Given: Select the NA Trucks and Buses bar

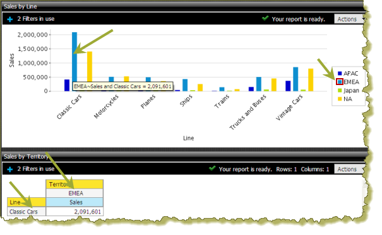Looking at the screenshot, I should pyautogui.click(x=274, y=85).
